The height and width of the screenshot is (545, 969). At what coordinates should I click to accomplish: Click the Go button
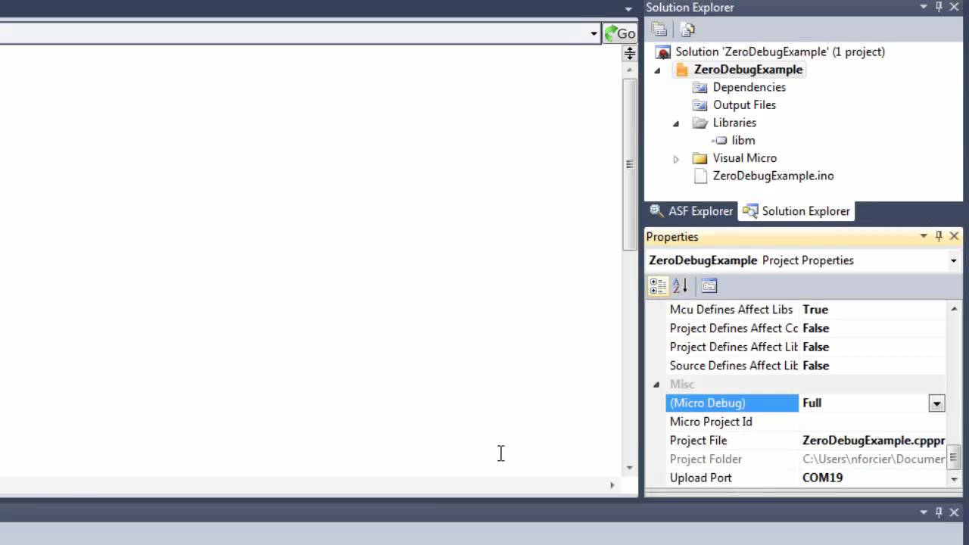click(x=619, y=33)
